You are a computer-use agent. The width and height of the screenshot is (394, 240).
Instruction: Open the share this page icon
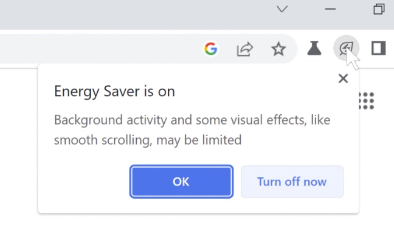click(245, 49)
